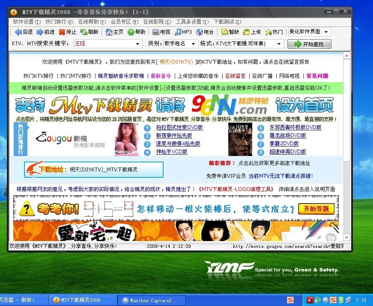The height and width of the screenshot is (306, 373).
Task: Click the 前进 (Forward) toolbar icon
Action: click(x=45, y=31)
